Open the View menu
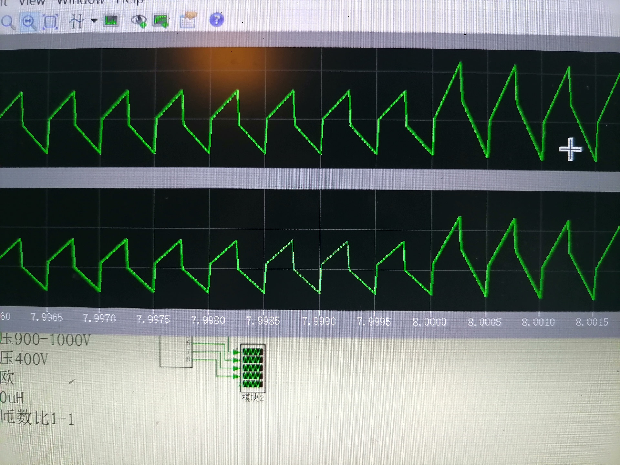This screenshot has height=465, width=620. [32, 3]
